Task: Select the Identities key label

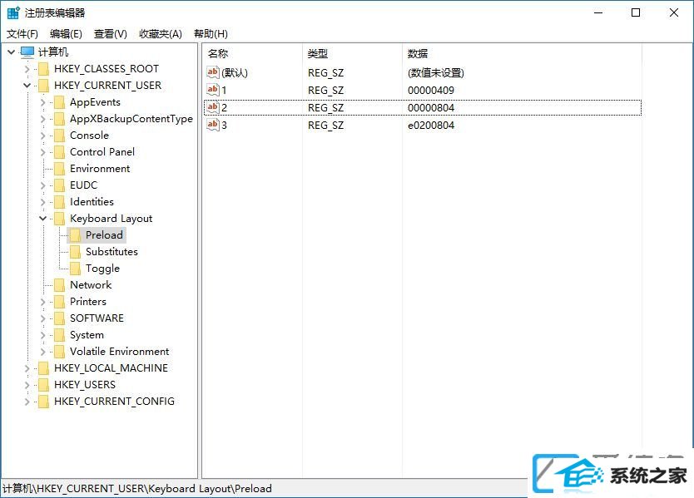Action: 92,202
